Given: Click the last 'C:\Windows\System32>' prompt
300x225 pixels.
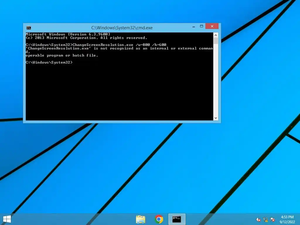Looking at the screenshot, I should click(49, 62).
